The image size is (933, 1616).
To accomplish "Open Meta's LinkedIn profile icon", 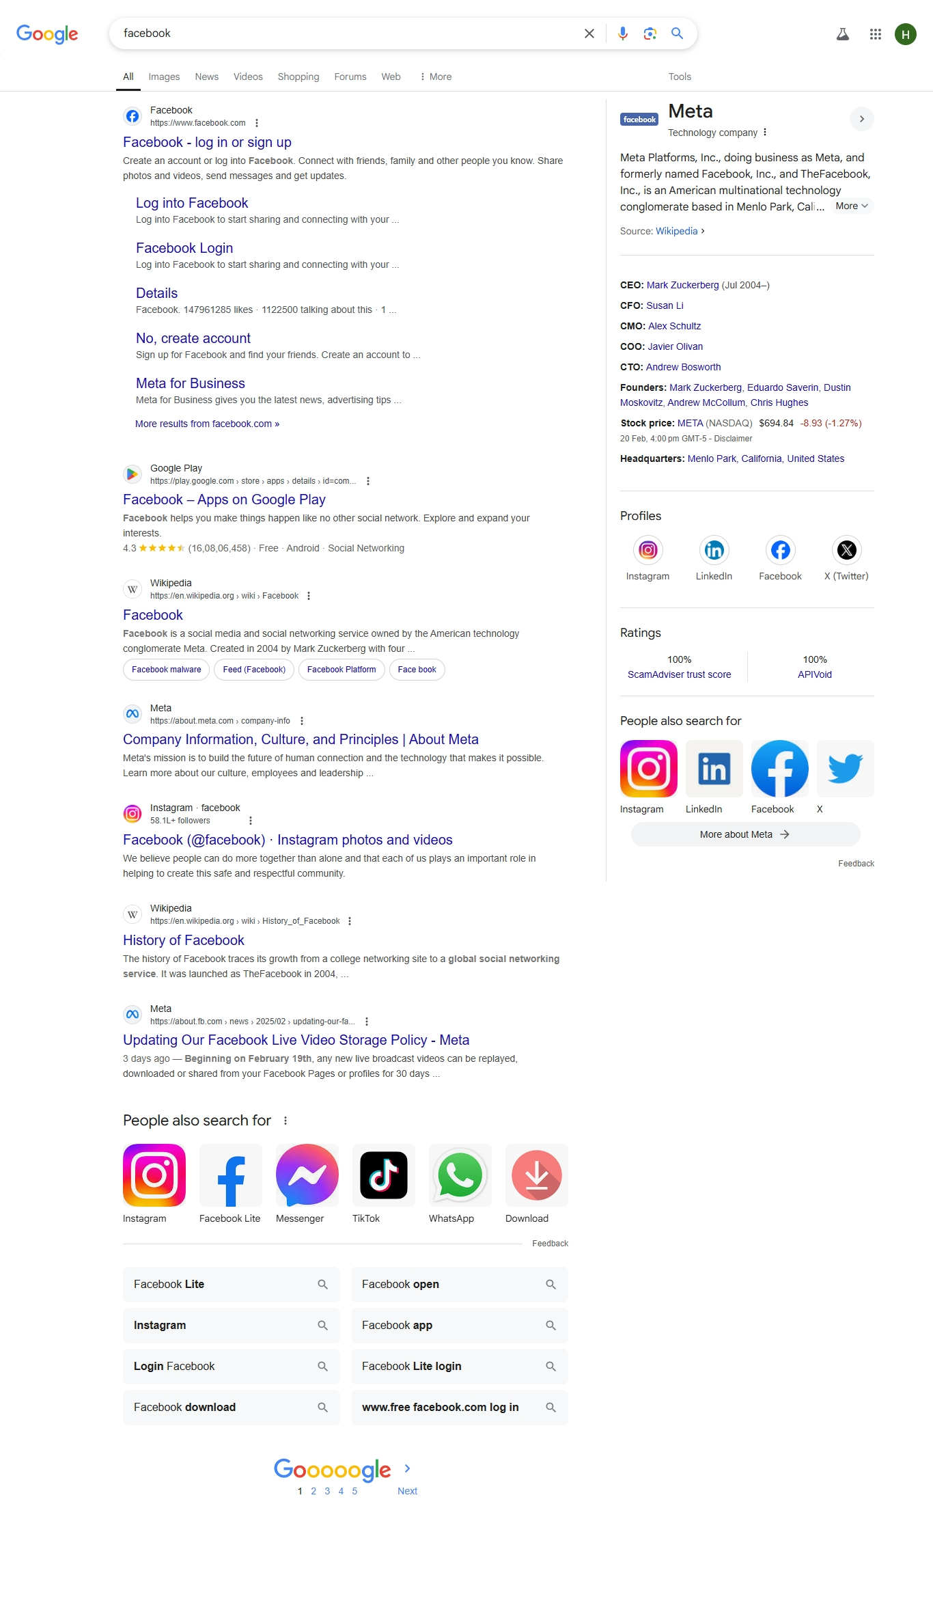I will coord(714,550).
